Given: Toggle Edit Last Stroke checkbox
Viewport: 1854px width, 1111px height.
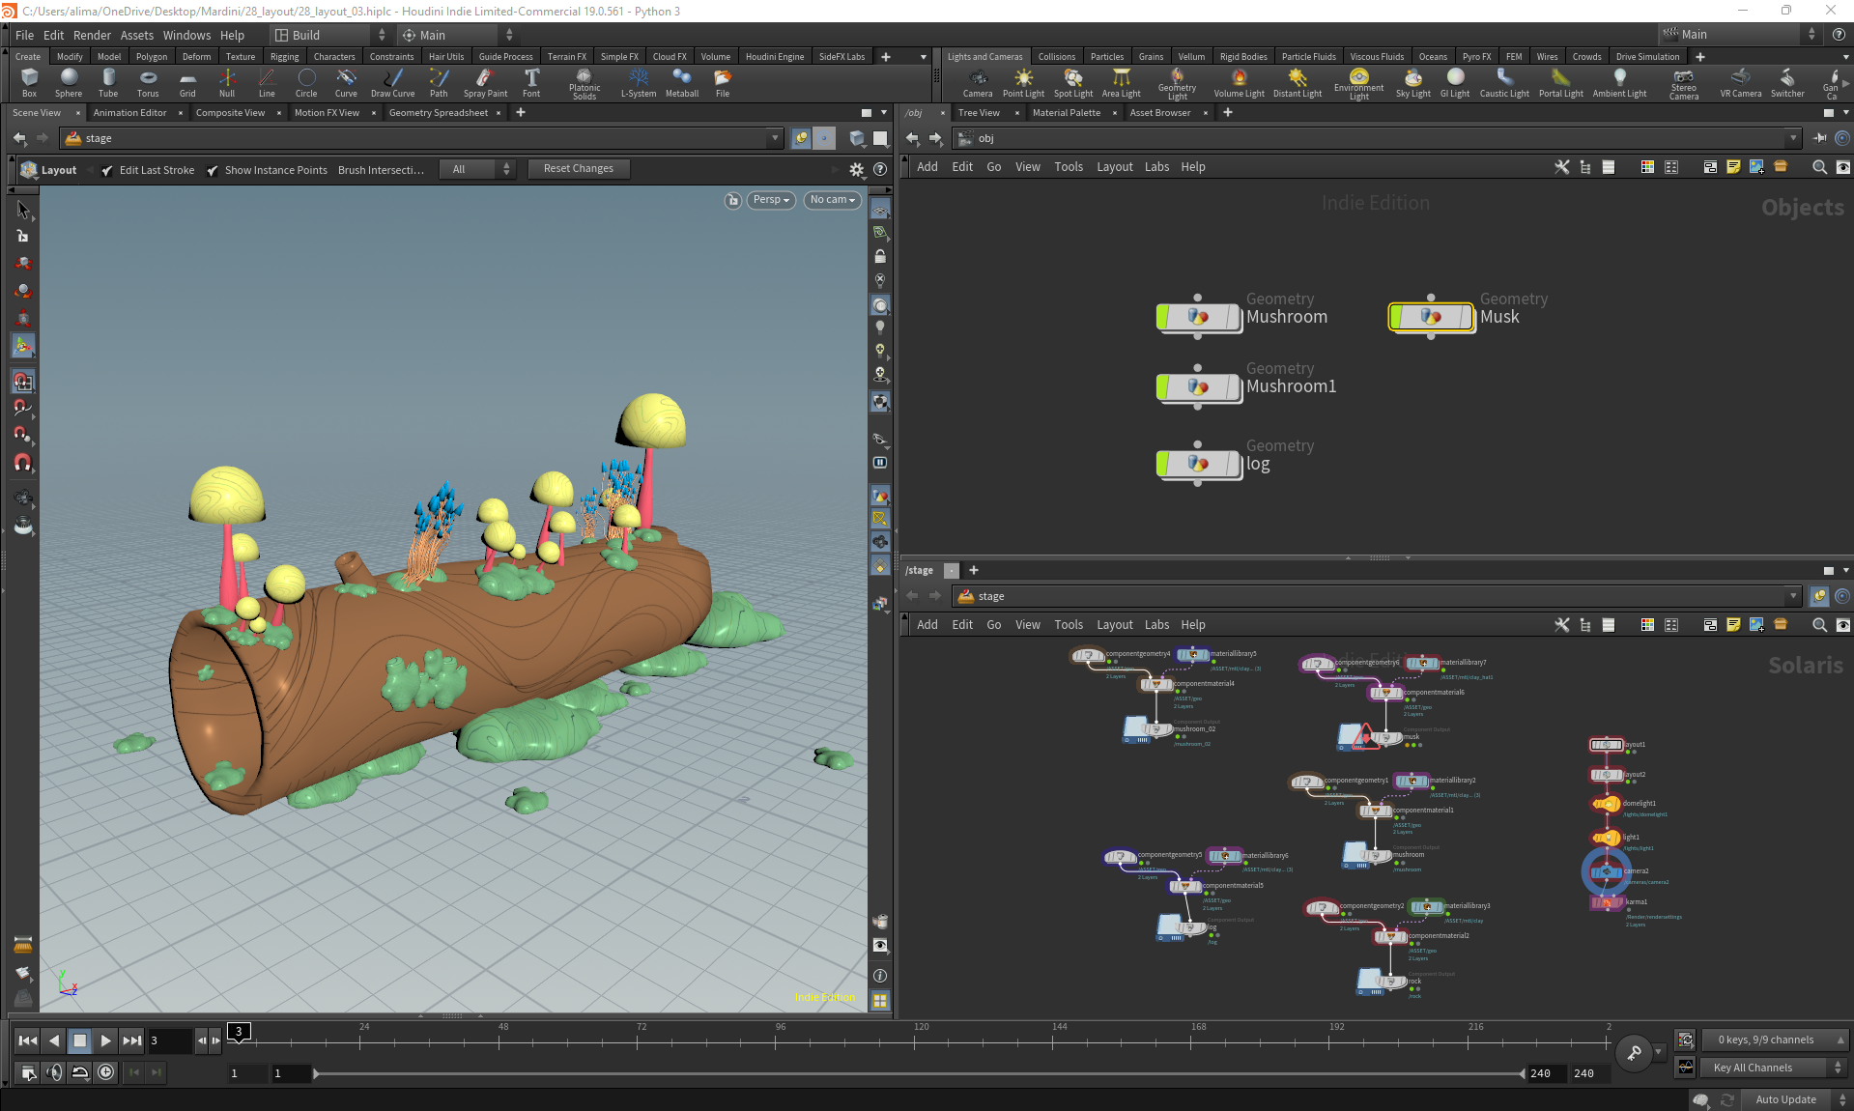Looking at the screenshot, I should pos(107,170).
